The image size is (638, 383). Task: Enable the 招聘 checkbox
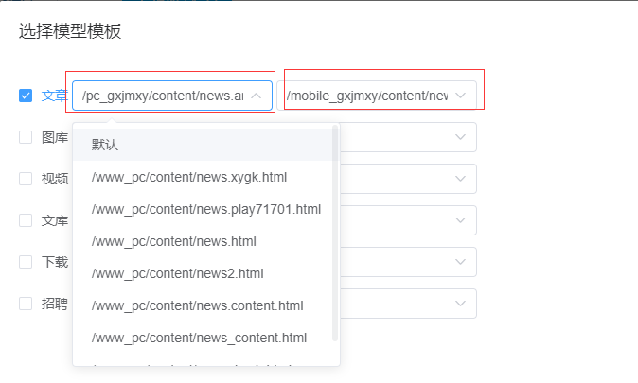click(x=26, y=304)
